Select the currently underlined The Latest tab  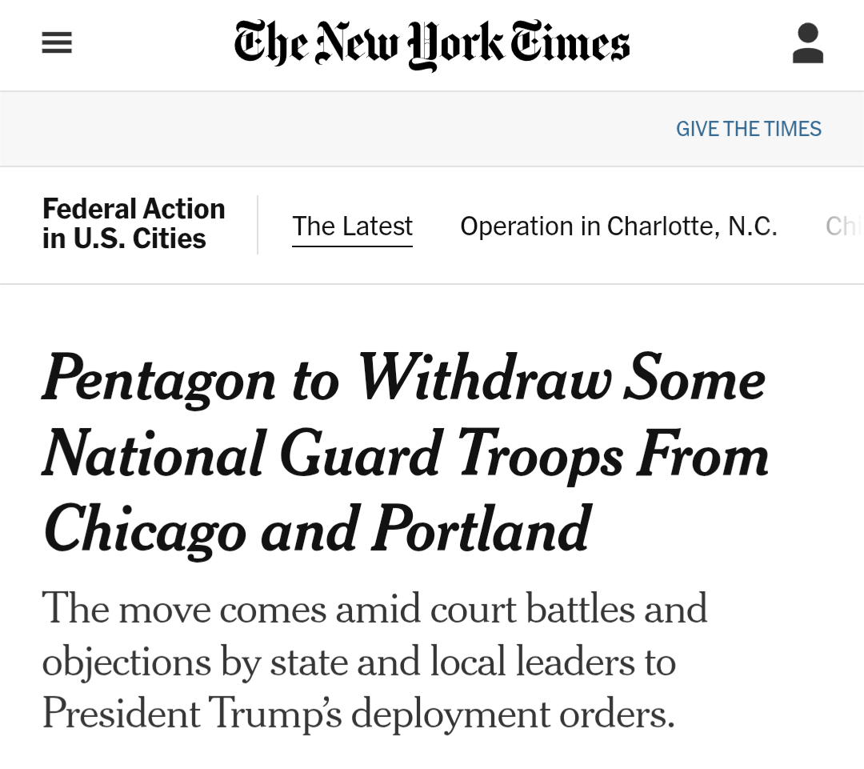click(352, 226)
